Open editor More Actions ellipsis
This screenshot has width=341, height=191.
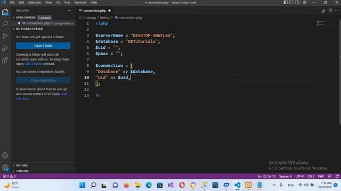pos(337,11)
